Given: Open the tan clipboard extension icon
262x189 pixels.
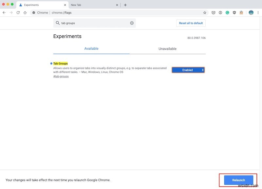Looking at the screenshot, I should click(241, 13).
